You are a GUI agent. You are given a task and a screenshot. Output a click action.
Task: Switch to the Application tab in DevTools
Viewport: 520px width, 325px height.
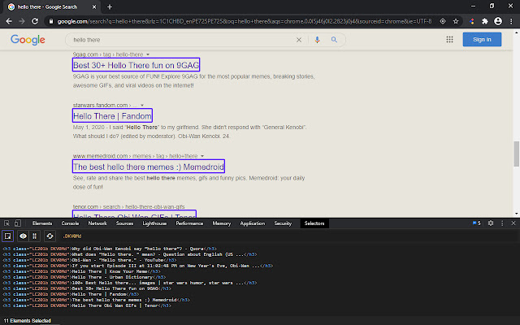(x=253, y=223)
